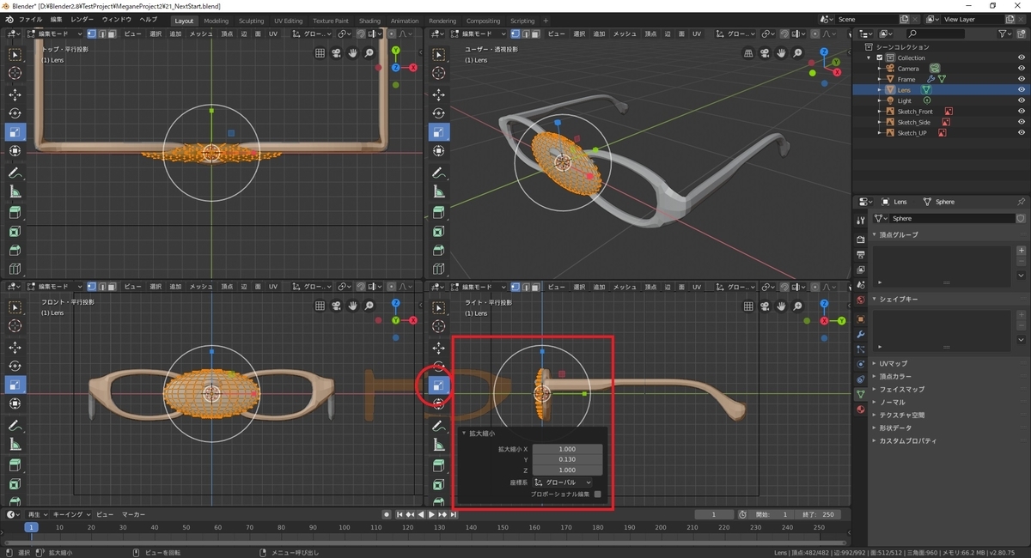Screen dimensions: 1031x558
Task: Open the Physics properties tab
Action: [860, 364]
